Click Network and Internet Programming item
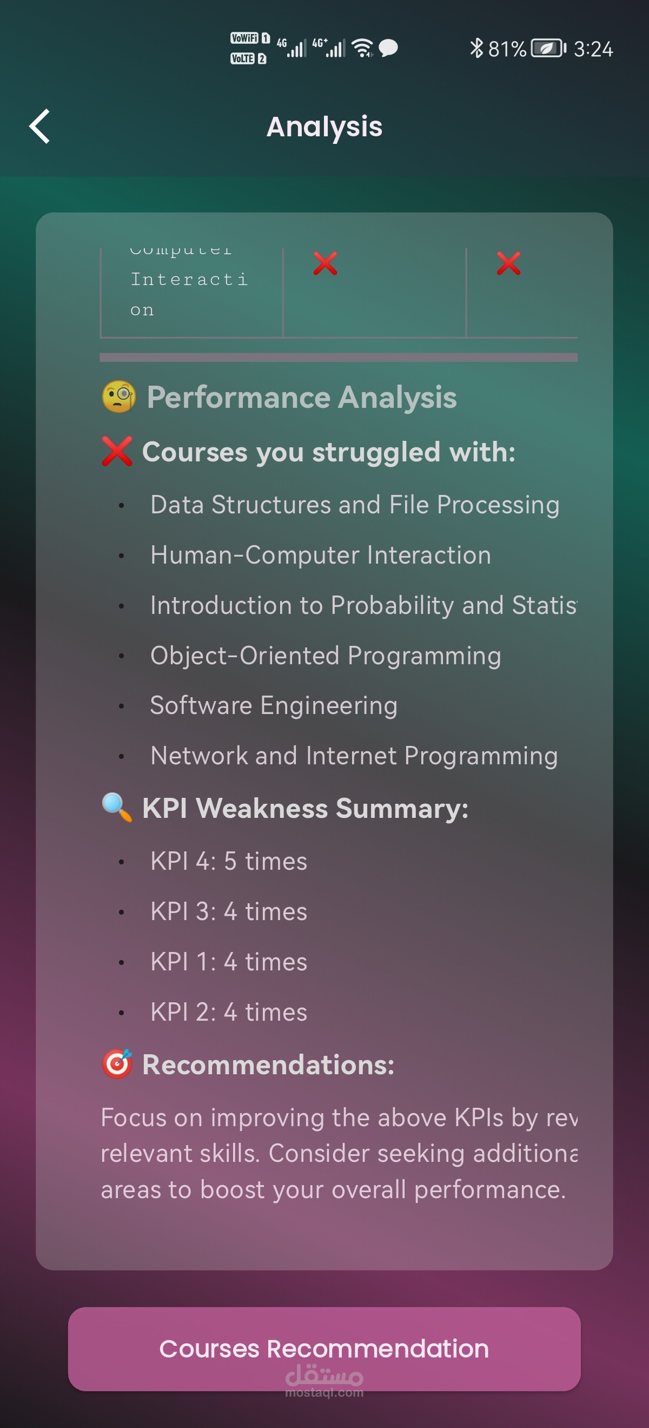Viewport: 649px width, 1428px height. [354, 756]
